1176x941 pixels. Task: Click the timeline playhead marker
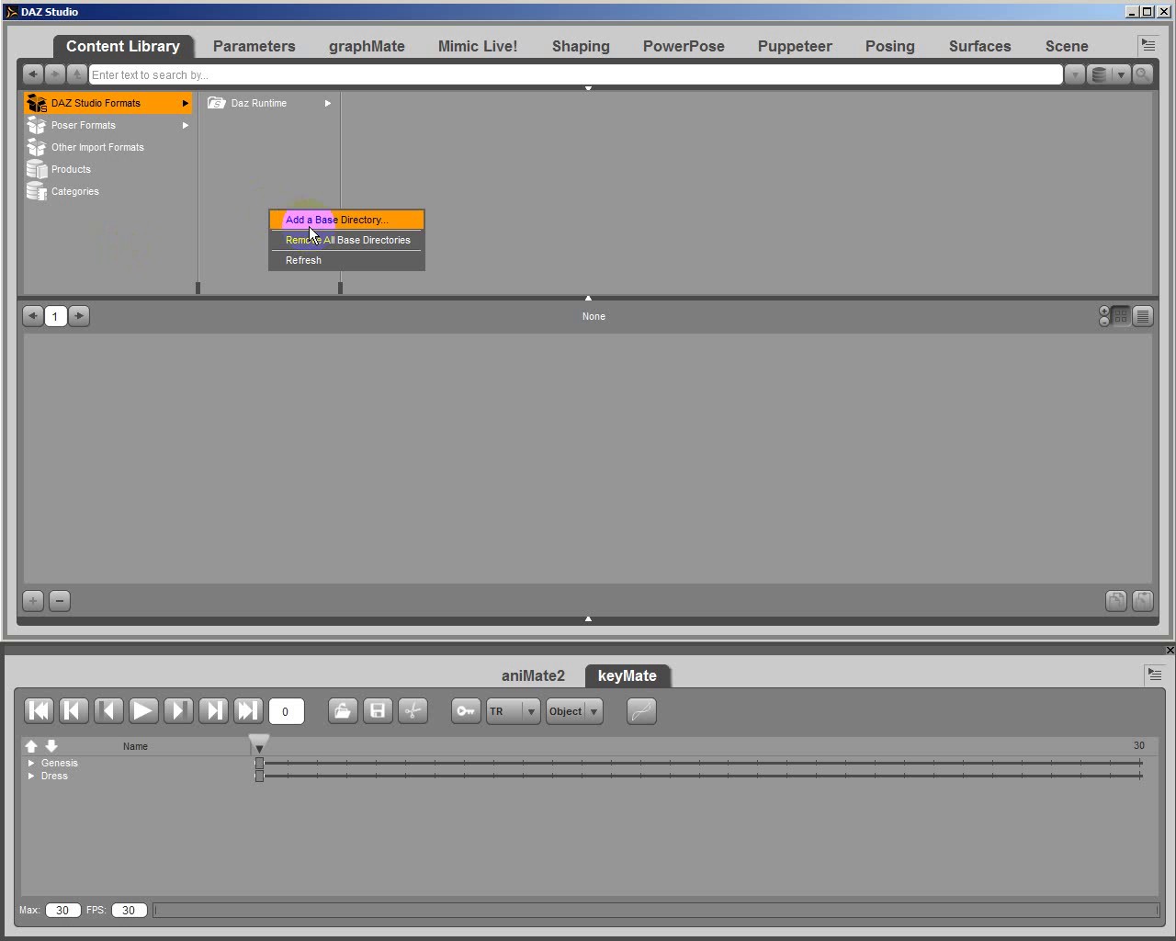[x=259, y=743]
